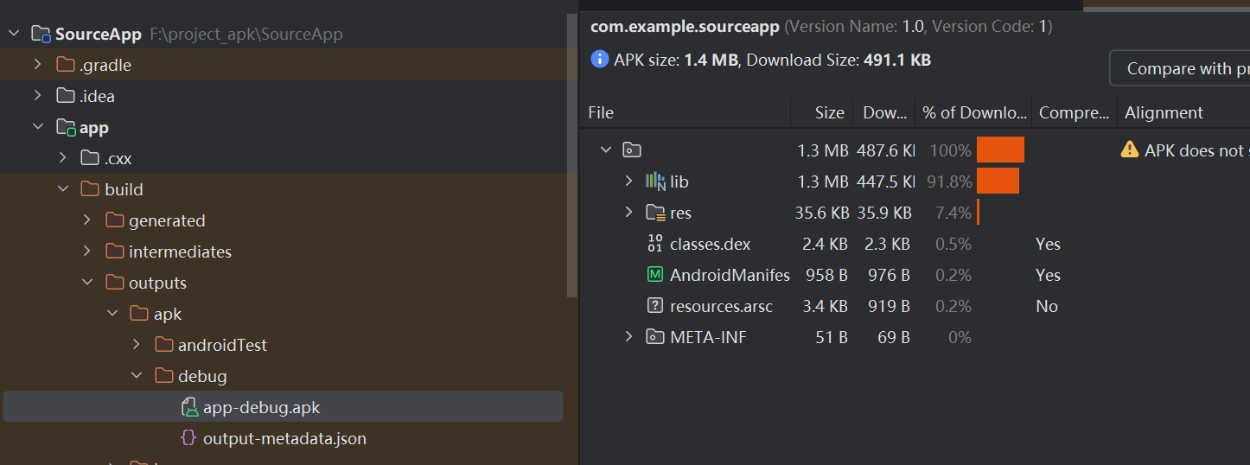Click the resources.arsc unknown-file icon
This screenshot has width=1250, height=465.
pos(654,306)
